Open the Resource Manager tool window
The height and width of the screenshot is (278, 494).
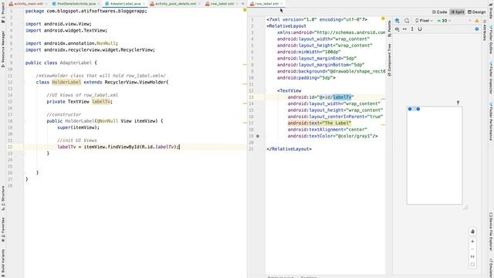pos(3,49)
